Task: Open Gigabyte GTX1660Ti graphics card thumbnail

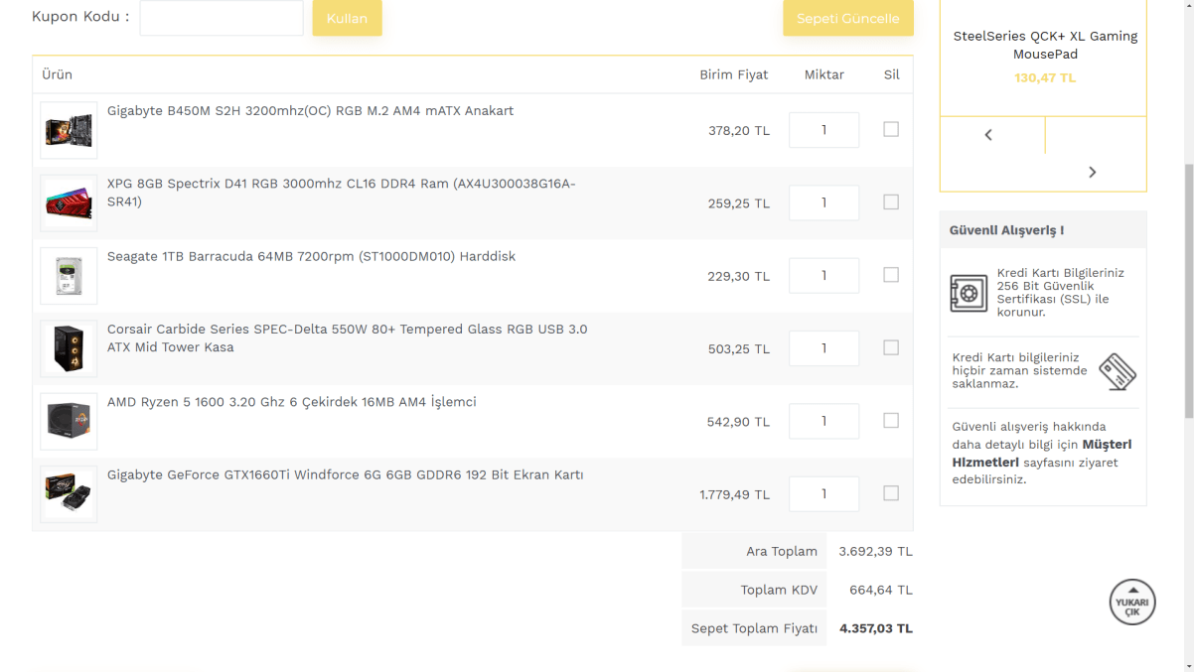Action: [x=69, y=494]
